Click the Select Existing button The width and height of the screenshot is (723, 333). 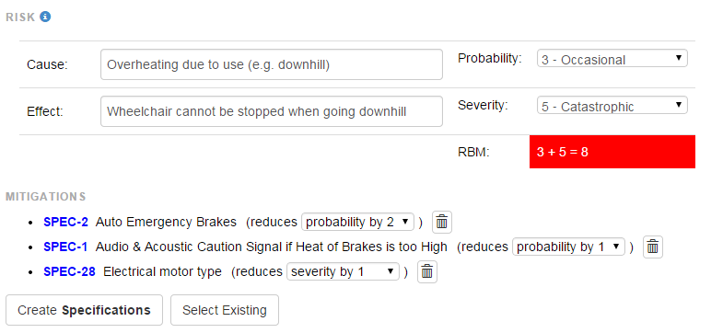[225, 310]
